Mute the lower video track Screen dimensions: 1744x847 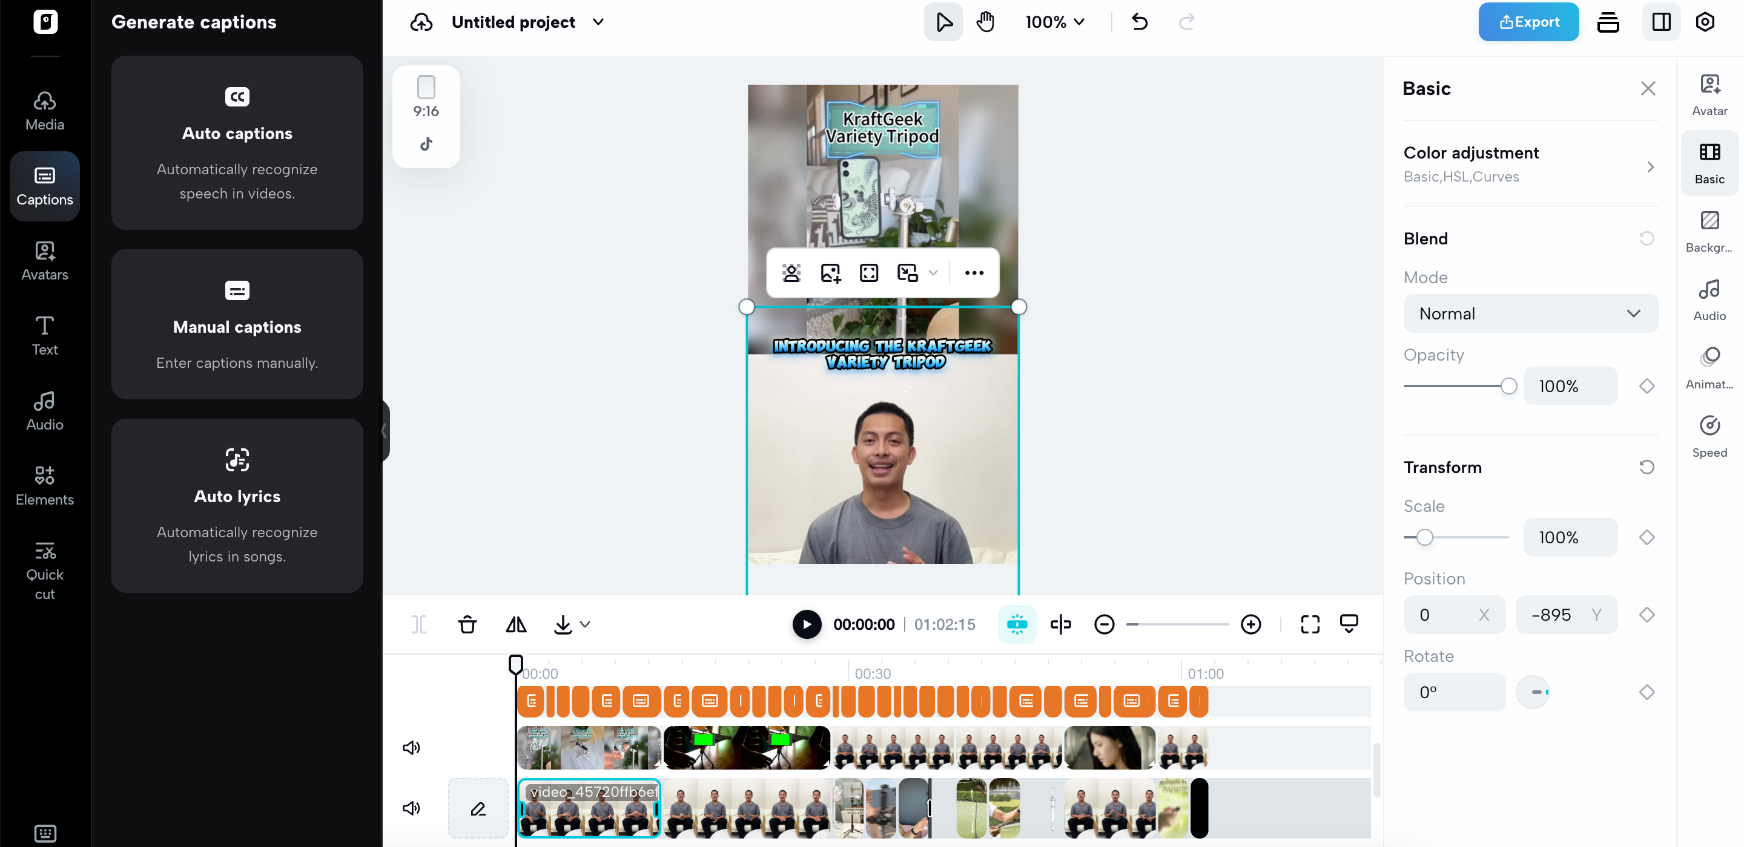[x=411, y=808]
